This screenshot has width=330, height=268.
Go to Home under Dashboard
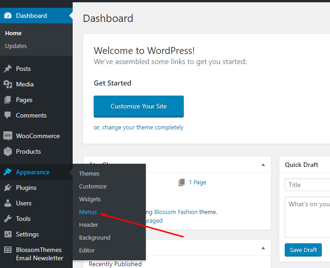coord(13,33)
